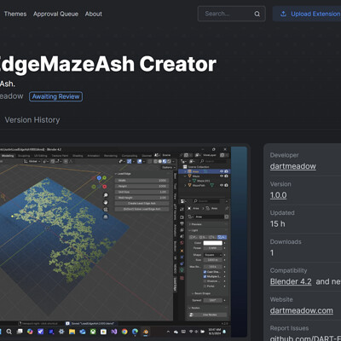In the Blender screenshot, click the Wall Height field
Screen dimensions: 341x341
click(x=142, y=198)
